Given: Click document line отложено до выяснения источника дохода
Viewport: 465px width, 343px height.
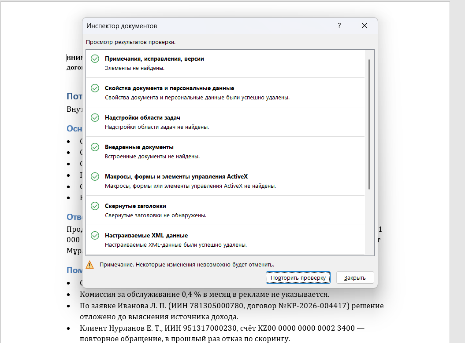Looking at the screenshot, I should [x=159, y=317].
